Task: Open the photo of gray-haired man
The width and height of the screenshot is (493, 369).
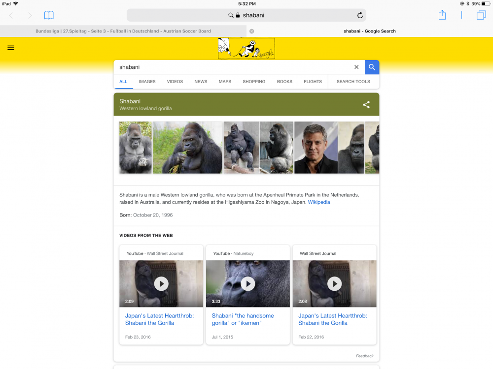Action: tap(316, 148)
